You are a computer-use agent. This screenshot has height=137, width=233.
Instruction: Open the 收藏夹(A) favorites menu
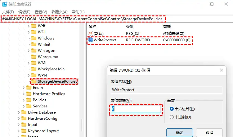pos(60,12)
